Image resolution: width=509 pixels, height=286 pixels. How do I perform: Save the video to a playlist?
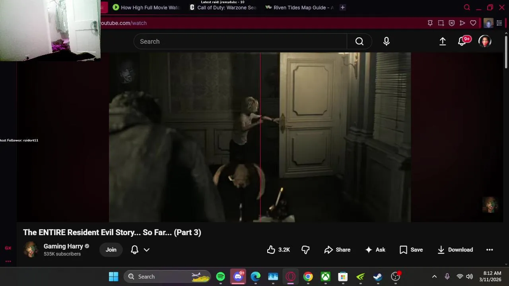coord(411,249)
